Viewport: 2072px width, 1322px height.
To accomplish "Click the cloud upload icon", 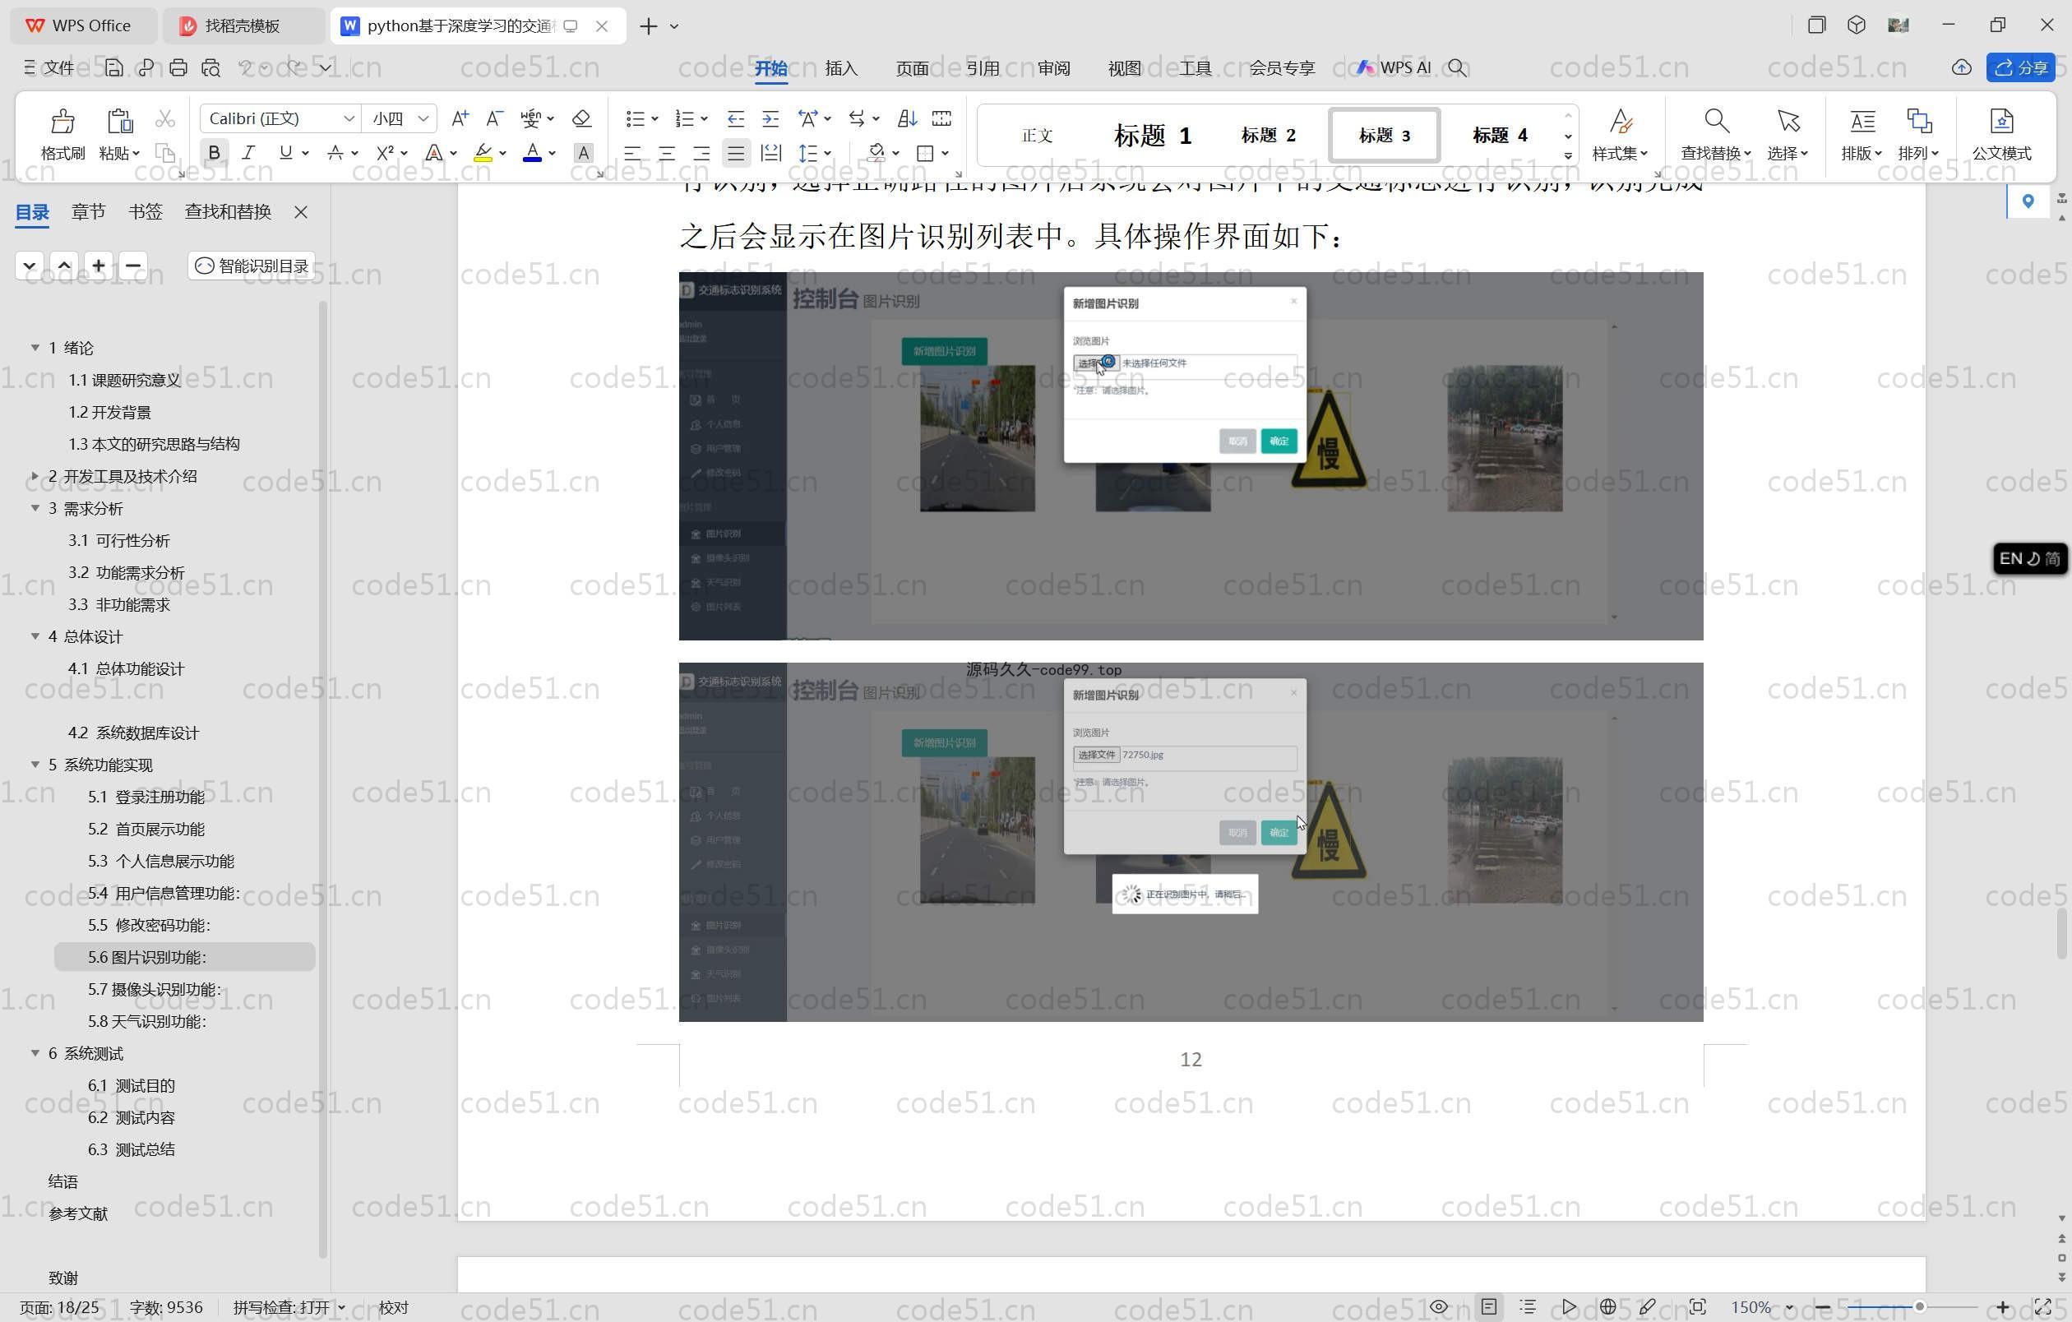I will pos(1961,67).
